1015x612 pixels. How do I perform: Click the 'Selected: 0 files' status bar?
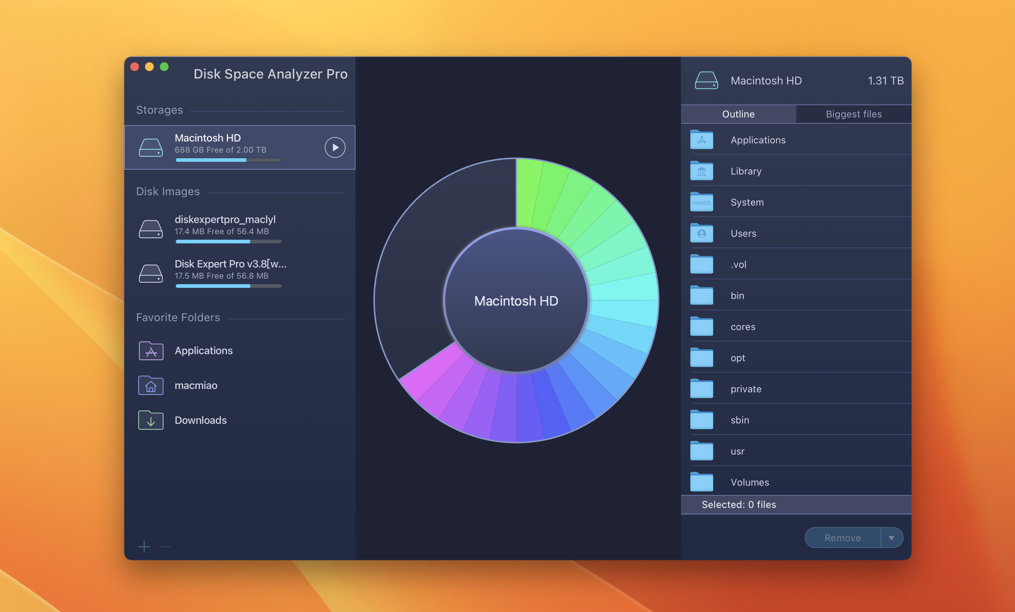796,505
